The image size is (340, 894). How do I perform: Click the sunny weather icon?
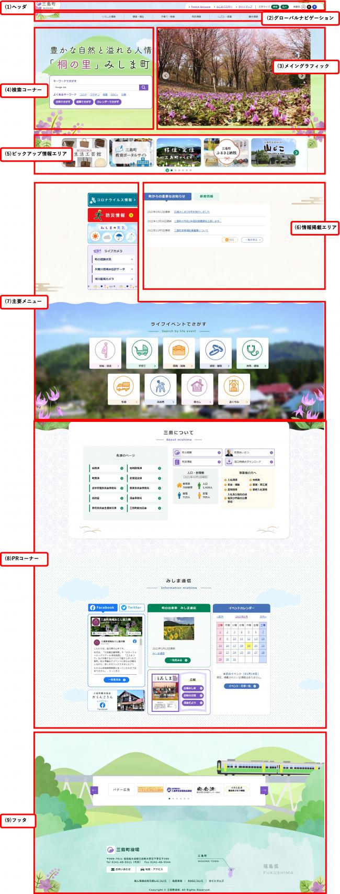95,237
